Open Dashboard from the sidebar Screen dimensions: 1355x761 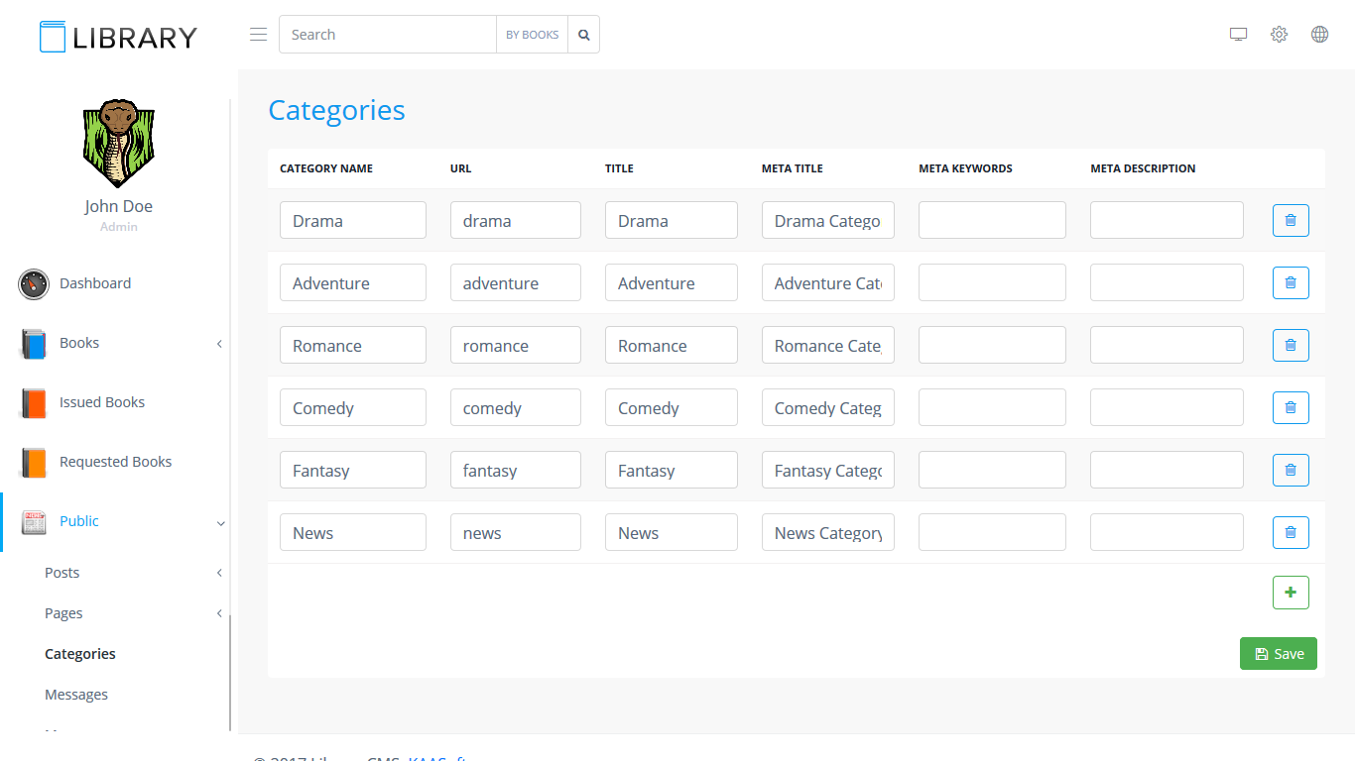[x=94, y=283]
